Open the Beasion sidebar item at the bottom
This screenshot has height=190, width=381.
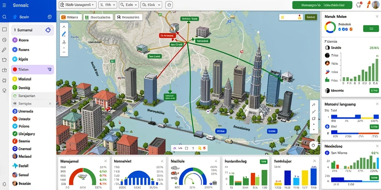[x=22, y=183]
